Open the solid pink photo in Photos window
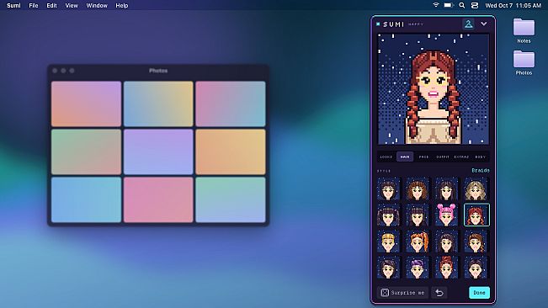The height and width of the screenshot is (308, 548). coord(158,199)
